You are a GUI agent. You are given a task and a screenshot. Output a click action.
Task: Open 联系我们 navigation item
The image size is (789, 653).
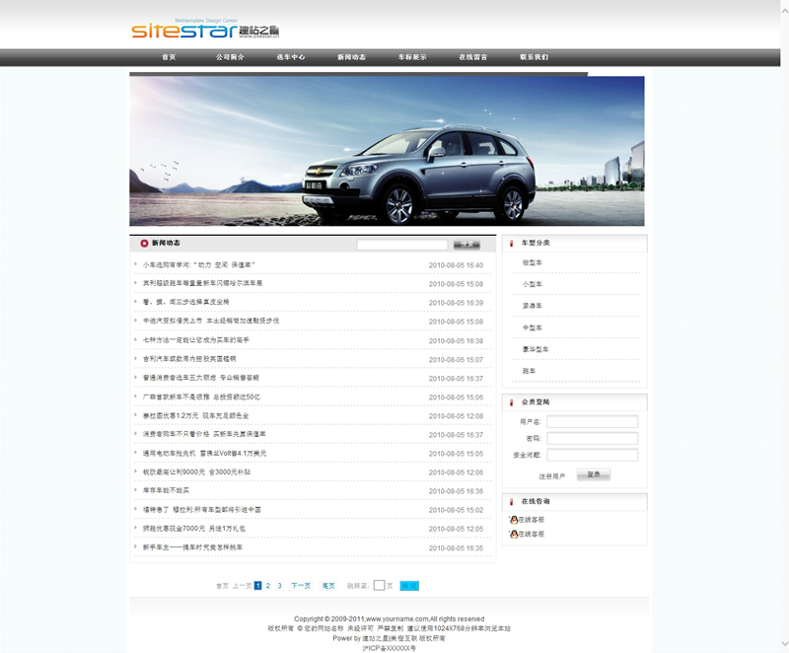click(x=535, y=57)
